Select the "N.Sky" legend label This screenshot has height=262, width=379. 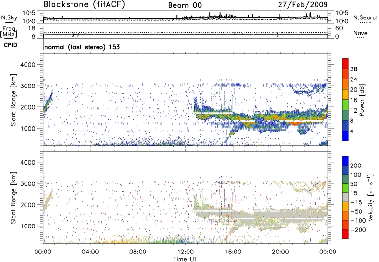click(x=9, y=17)
